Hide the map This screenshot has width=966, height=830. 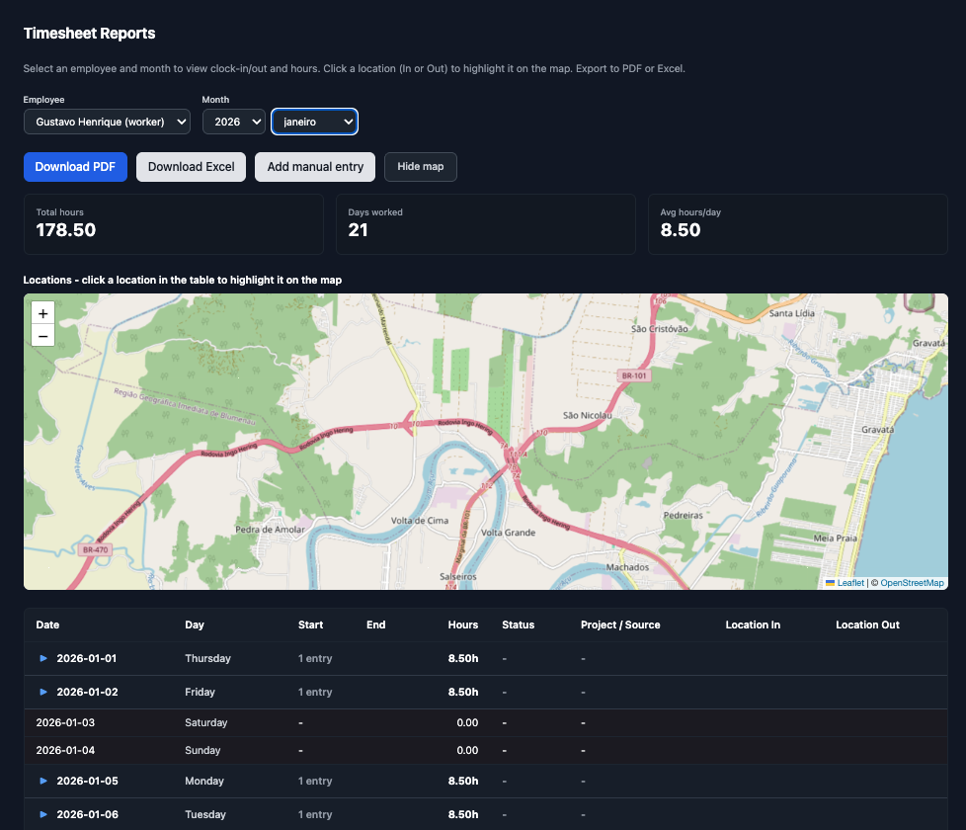(x=420, y=166)
